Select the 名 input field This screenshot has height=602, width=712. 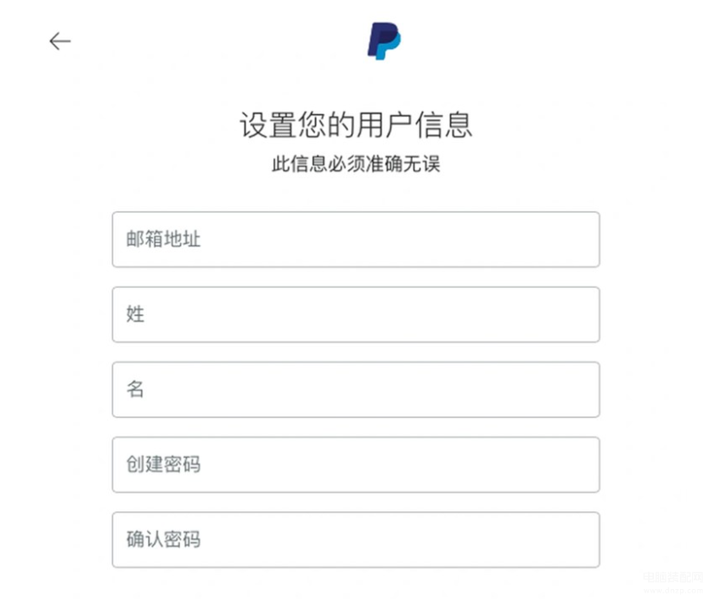[356, 390]
